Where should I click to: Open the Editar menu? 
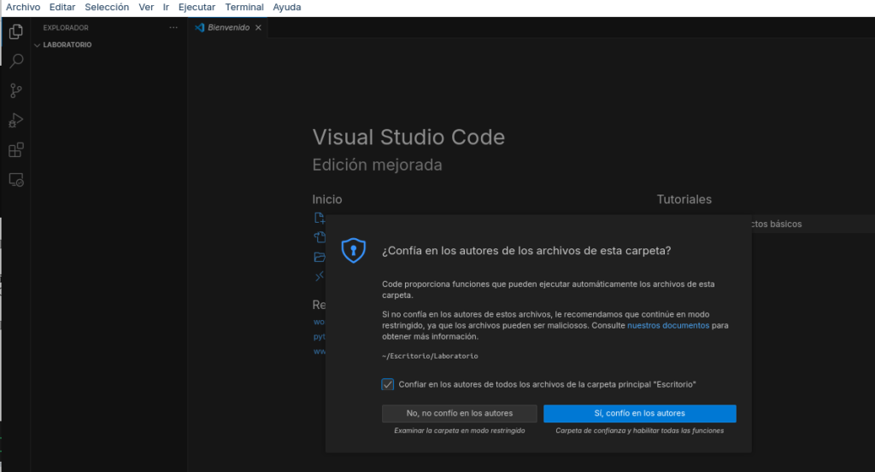pyautogui.click(x=62, y=7)
